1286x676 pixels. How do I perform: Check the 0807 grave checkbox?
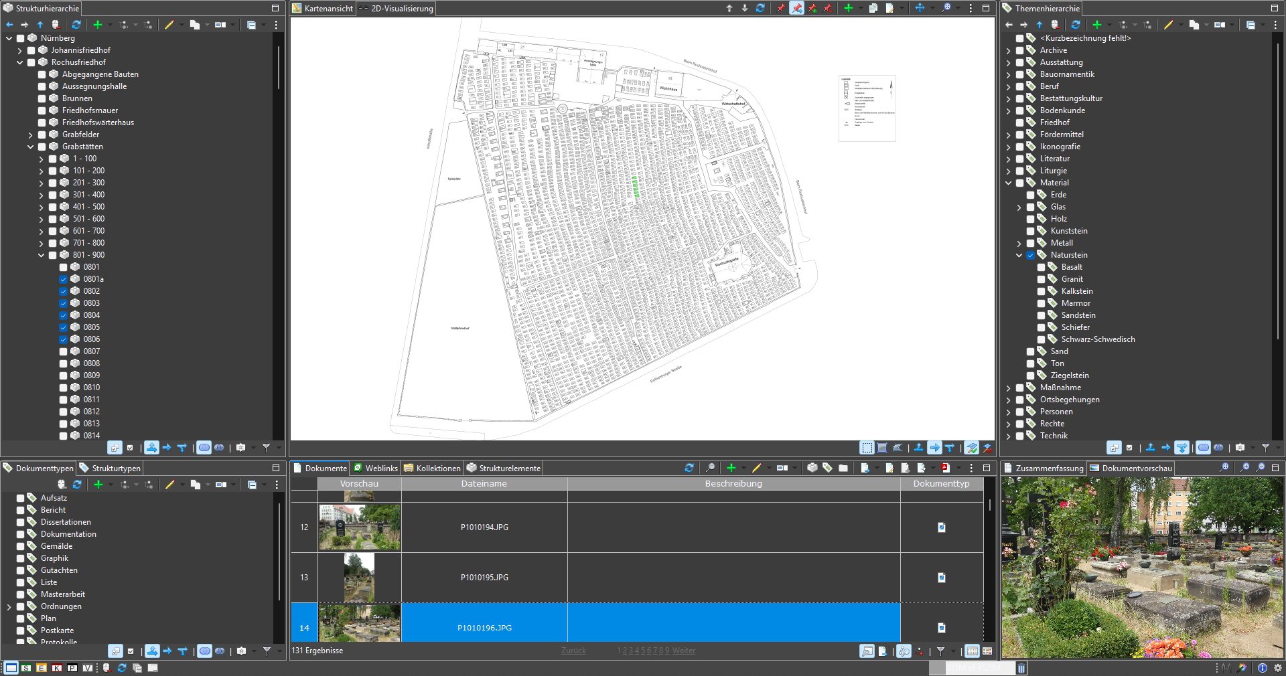pyautogui.click(x=64, y=351)
